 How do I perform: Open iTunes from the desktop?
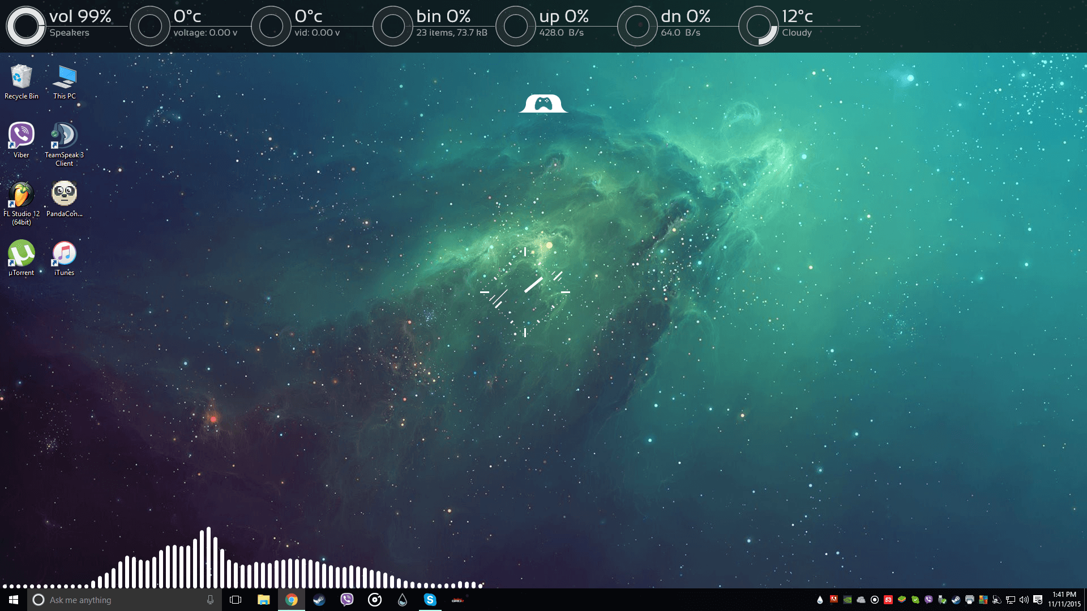click(64, 255)
